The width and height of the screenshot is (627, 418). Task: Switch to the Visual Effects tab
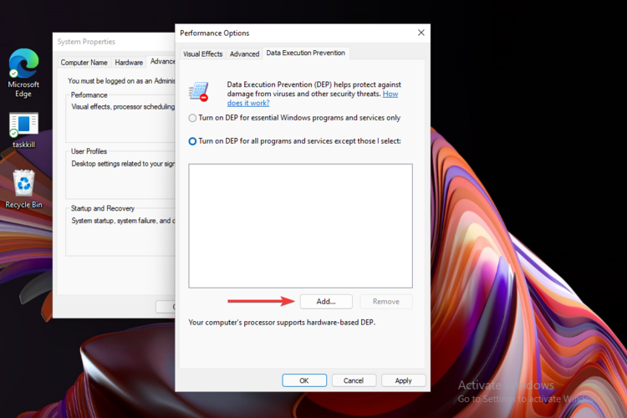point(203,54)
